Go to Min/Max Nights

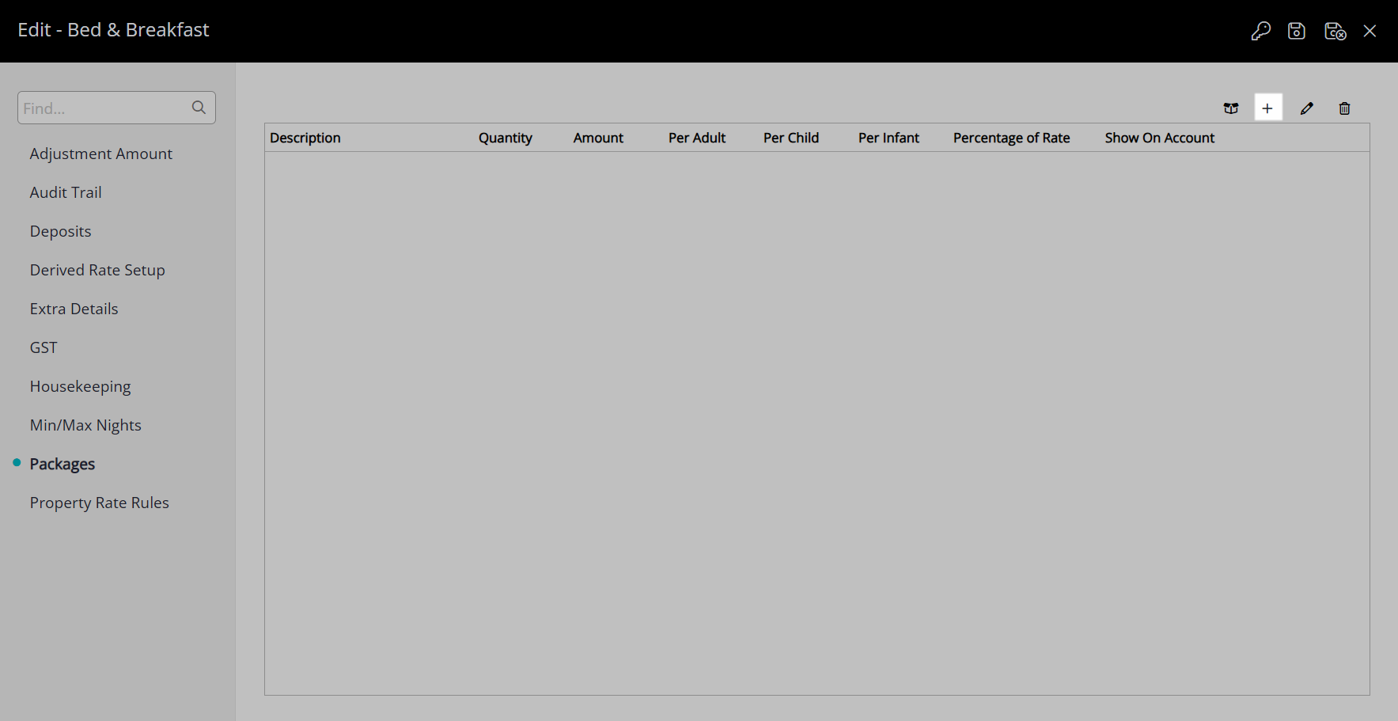[x=85, y=425]
